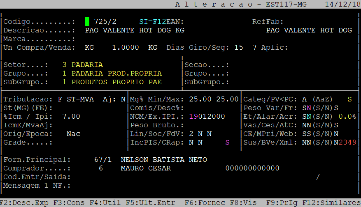Click the Mensagem 1 NF field label
The image size is (361, 207).
(37, 186)
